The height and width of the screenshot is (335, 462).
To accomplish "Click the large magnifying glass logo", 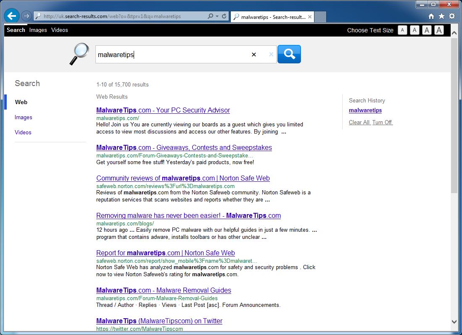I will 79,54.
